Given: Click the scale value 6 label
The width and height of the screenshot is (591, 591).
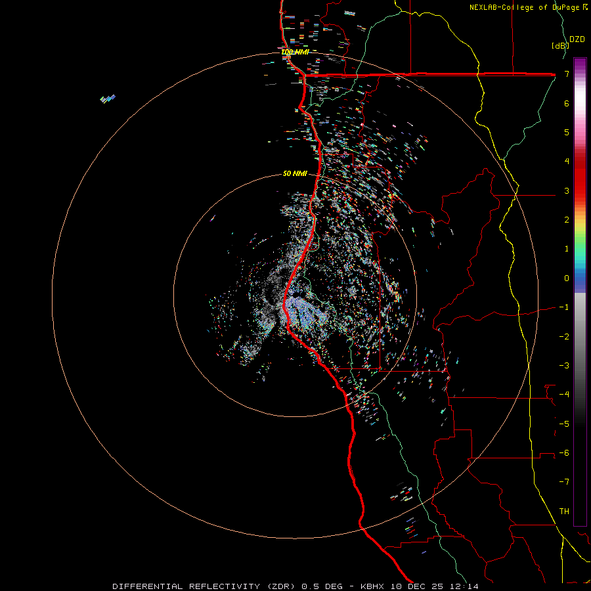Looking at the screenshot, I should 567,103.
